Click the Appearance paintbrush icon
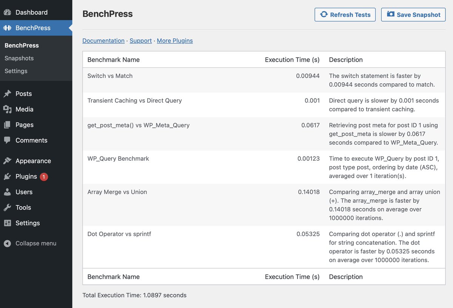Viewport: 453px width, 308px height. [x=7, y=161]
